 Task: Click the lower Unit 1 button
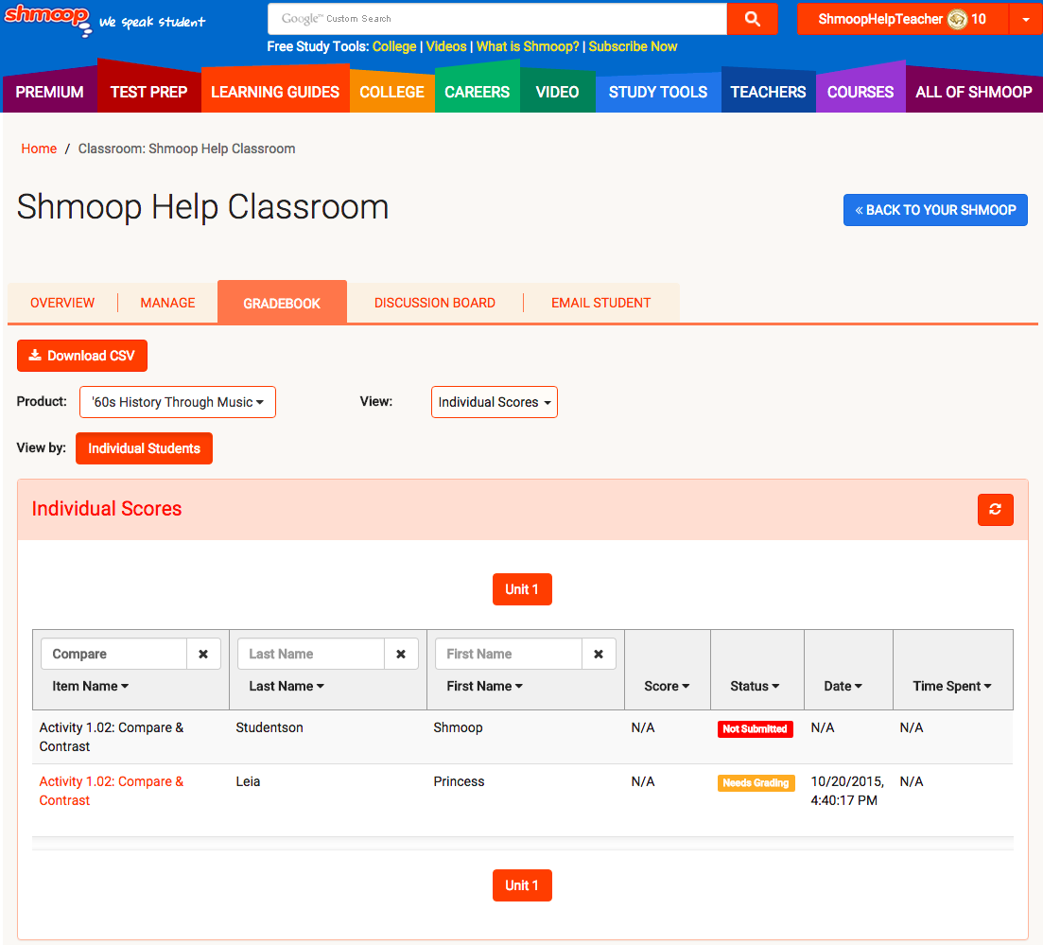pyautogui.click(x=522, y=885)
